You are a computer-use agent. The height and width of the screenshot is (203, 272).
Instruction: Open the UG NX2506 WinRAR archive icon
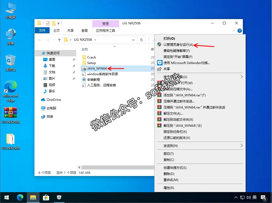pos(11,115)
